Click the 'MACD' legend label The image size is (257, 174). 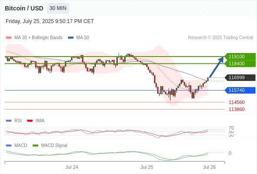[21, 146]
